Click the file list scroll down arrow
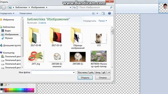 point(112,67)
